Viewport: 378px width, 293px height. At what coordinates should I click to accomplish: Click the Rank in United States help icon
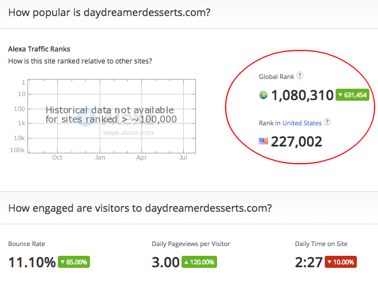[x=327, y=122]
